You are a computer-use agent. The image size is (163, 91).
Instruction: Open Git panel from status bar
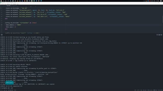click(160, 90)
